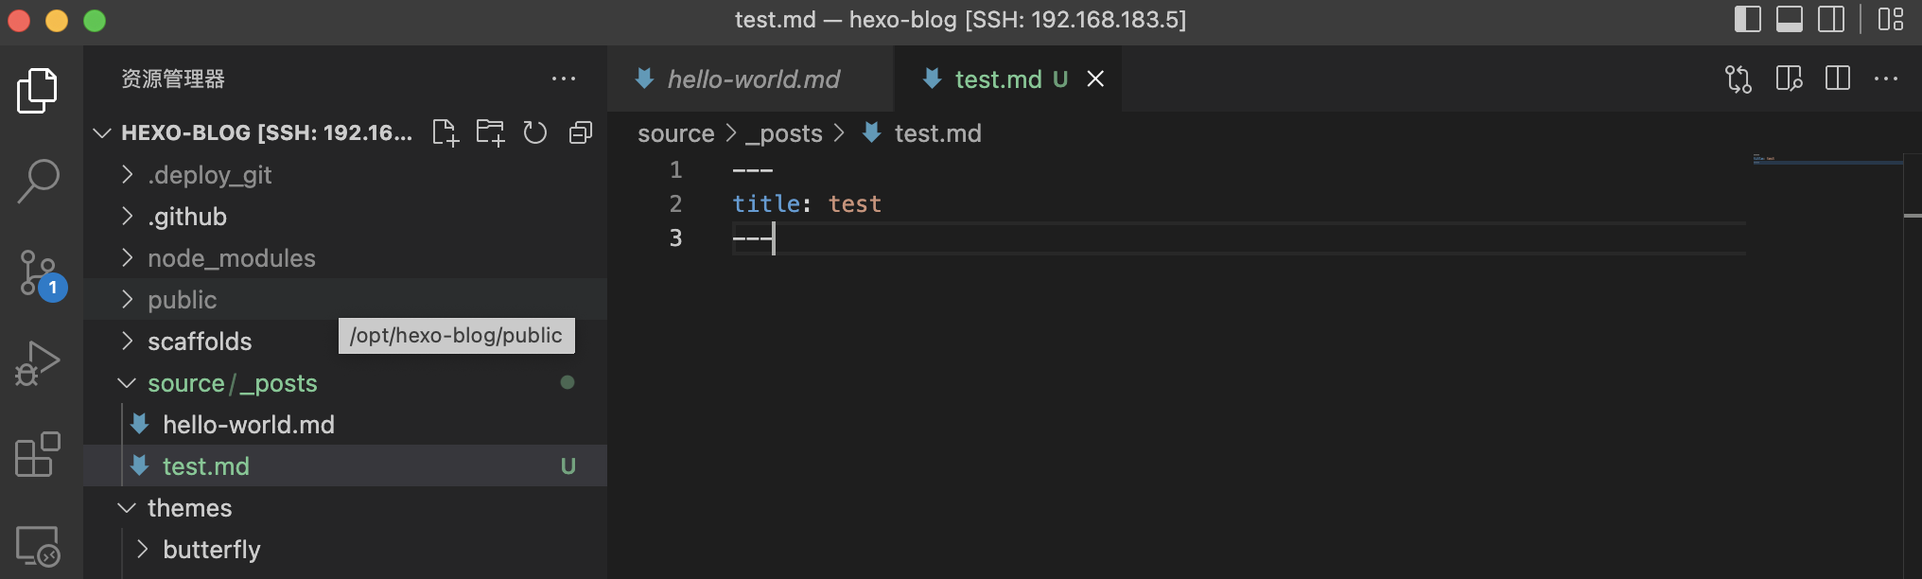Expand the node_modules folder

[x=231, y=258]
